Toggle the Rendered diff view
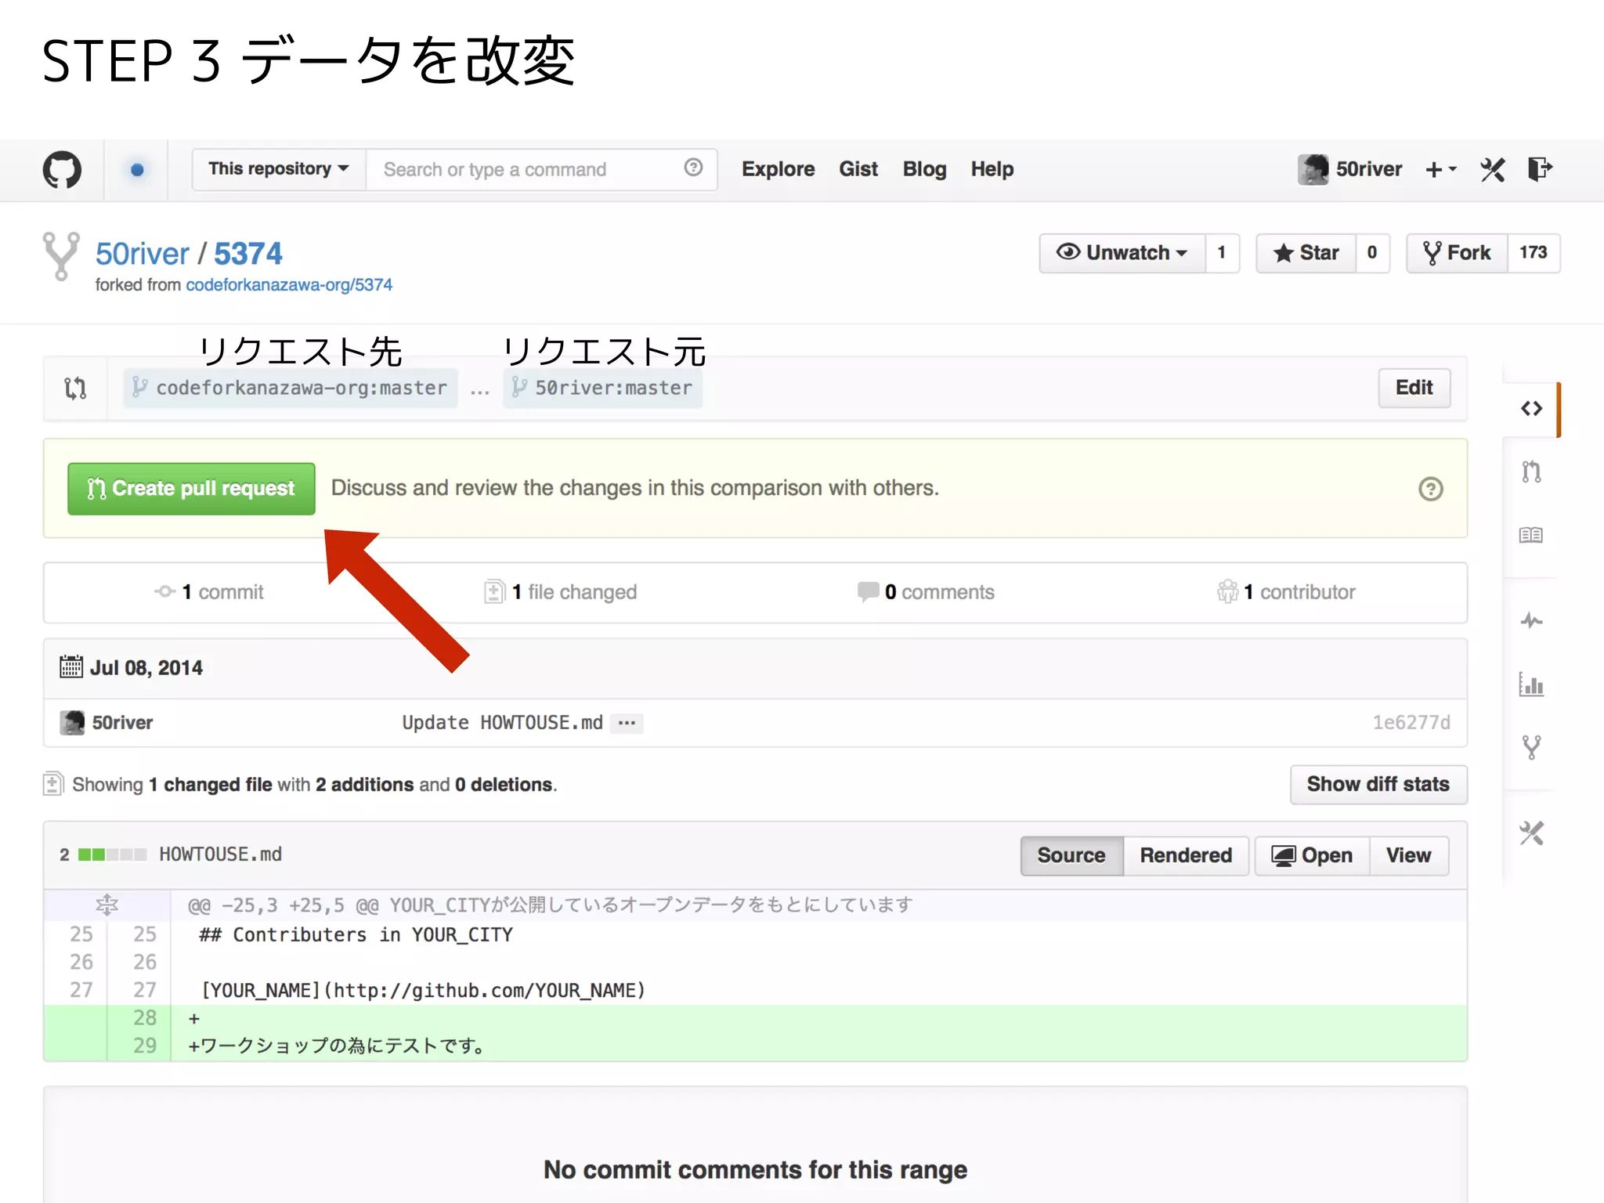Image resolution: width=1604 pixels, height=1203 pixels. pyautogui.click(x=1186, y=856)
